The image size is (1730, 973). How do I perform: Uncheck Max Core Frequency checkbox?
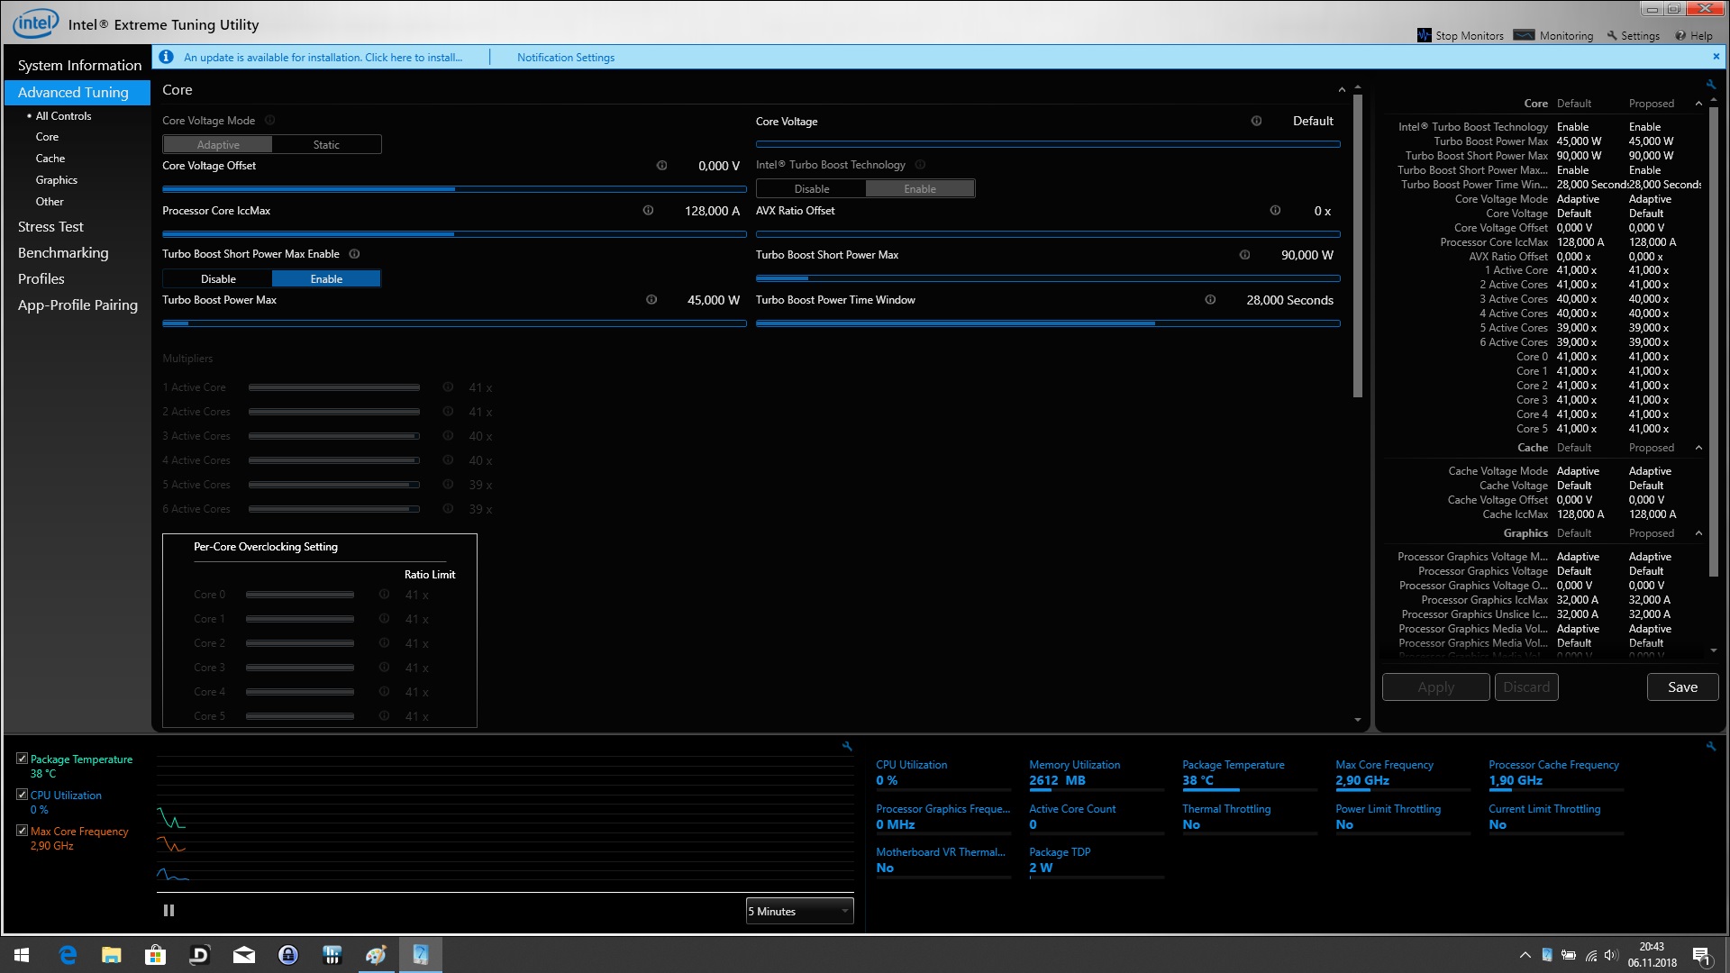[x=22, y=831]
